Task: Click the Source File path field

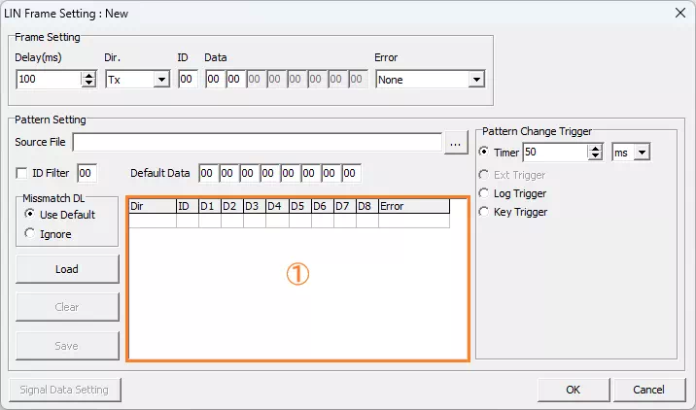Action: pos(258,144)
